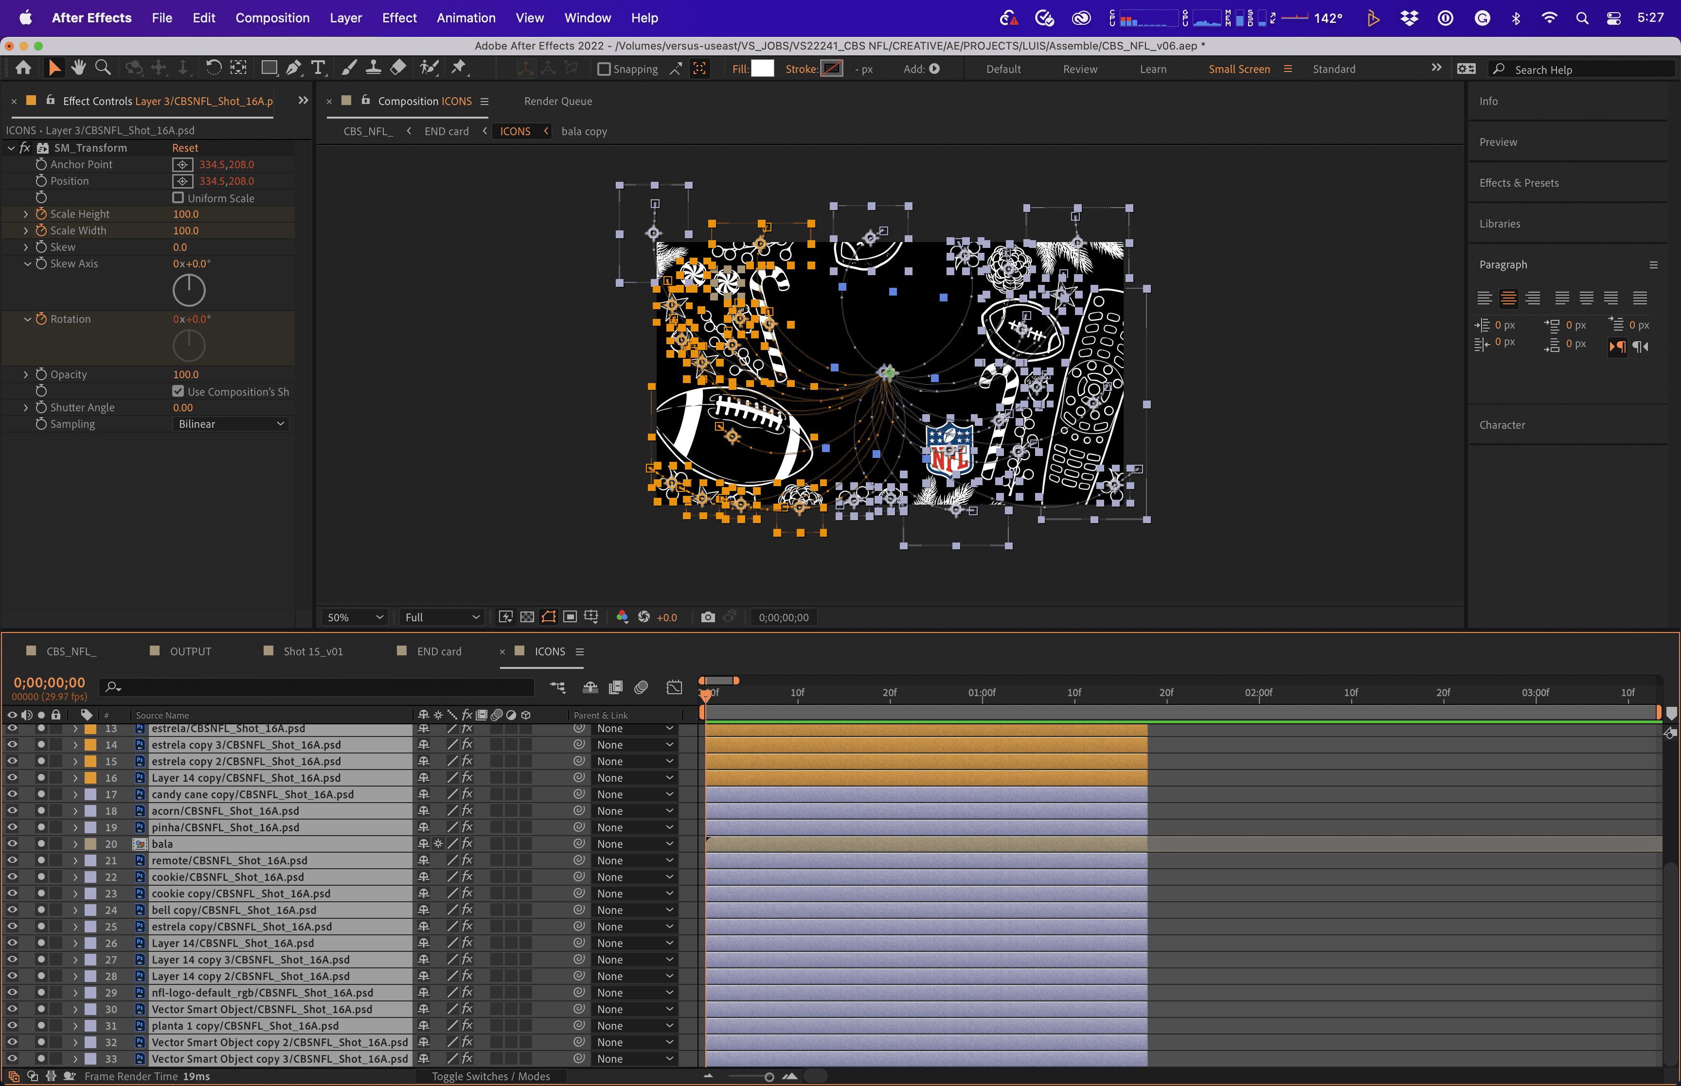Viewport: 1681px width, 1086px height.
Task: Open the Bilinear sampling dropdown
Action: [x=231, y=424]
